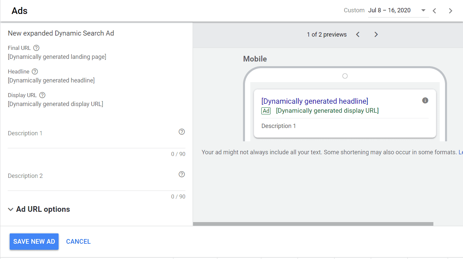The width and height of the screenshot is (463, 259).
Task: Open the Learn more link beside shortening notice
Action: [x=460, y=152]
